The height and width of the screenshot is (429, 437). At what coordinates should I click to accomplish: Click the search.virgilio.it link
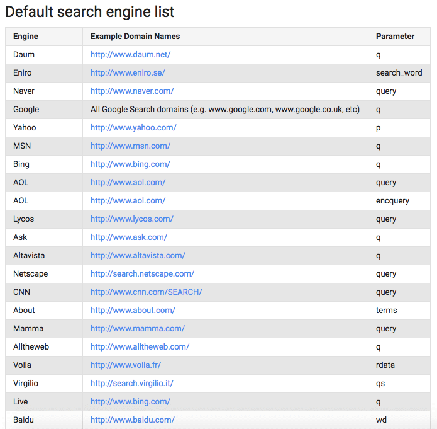point(132,384)
